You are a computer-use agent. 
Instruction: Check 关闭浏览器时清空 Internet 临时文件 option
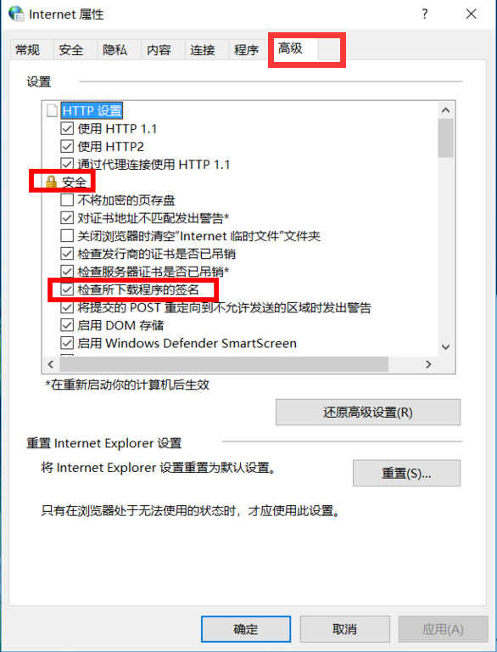coord(67,236)
